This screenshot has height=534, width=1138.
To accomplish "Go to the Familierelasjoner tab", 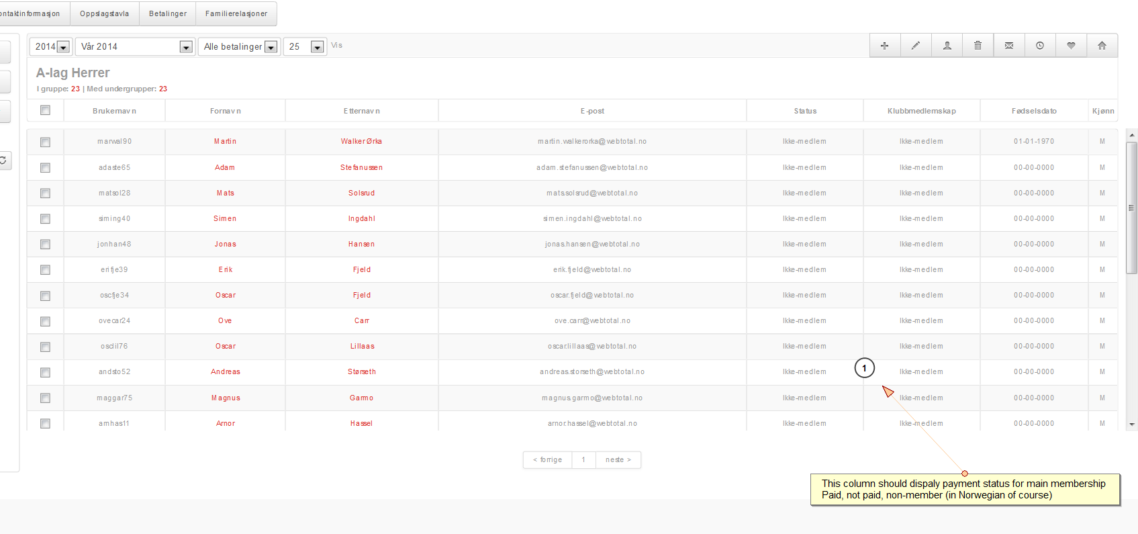I will click(236, 13).
